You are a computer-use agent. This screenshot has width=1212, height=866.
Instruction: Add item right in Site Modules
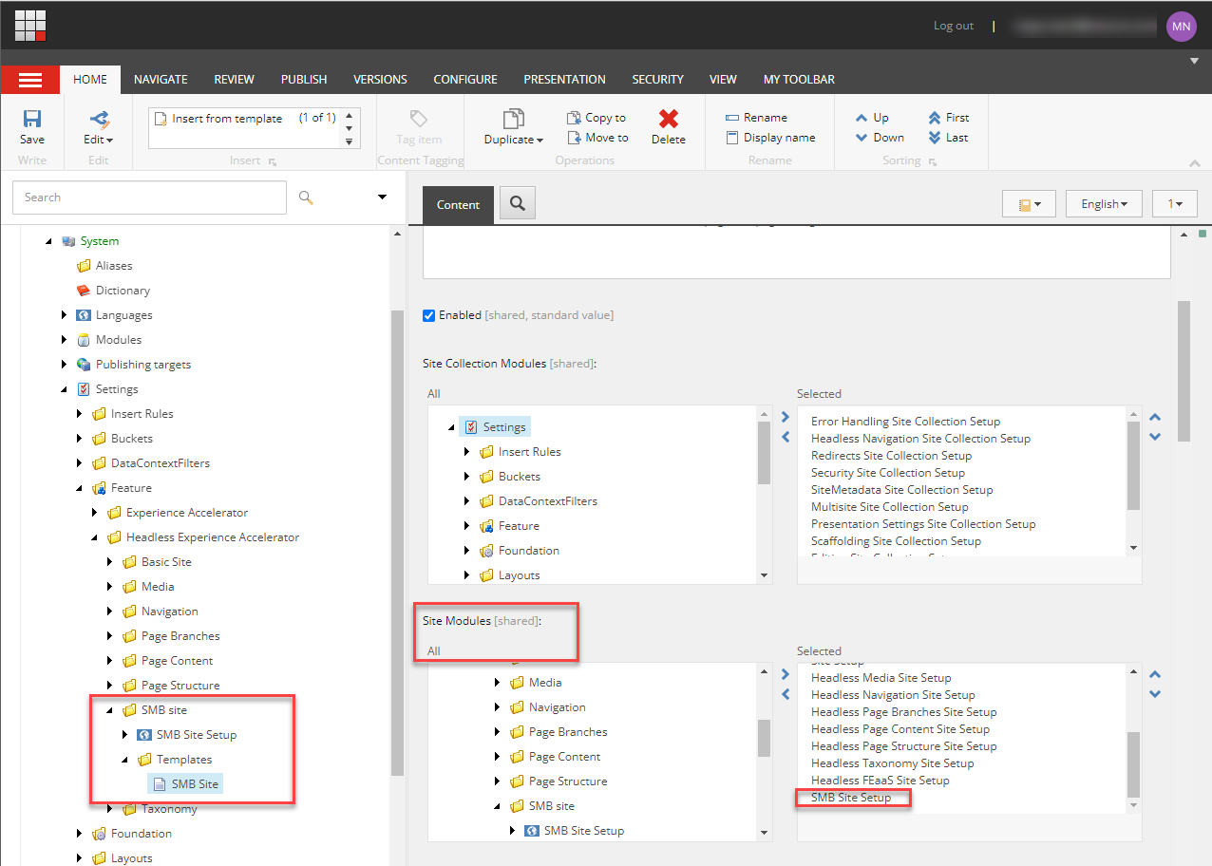[785, 674]
